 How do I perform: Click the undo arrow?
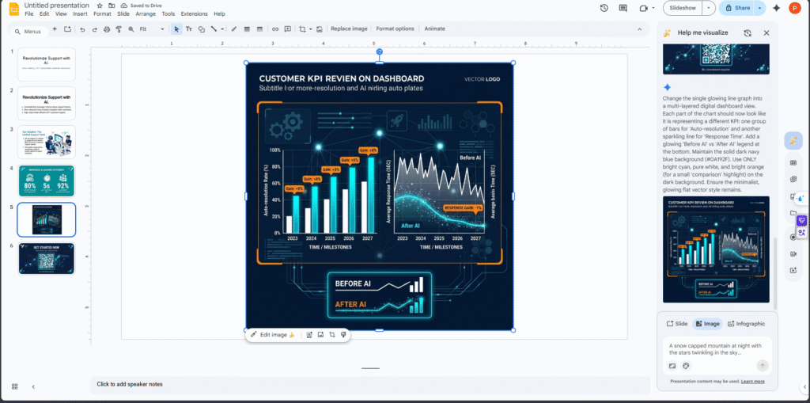click(82, 29)
